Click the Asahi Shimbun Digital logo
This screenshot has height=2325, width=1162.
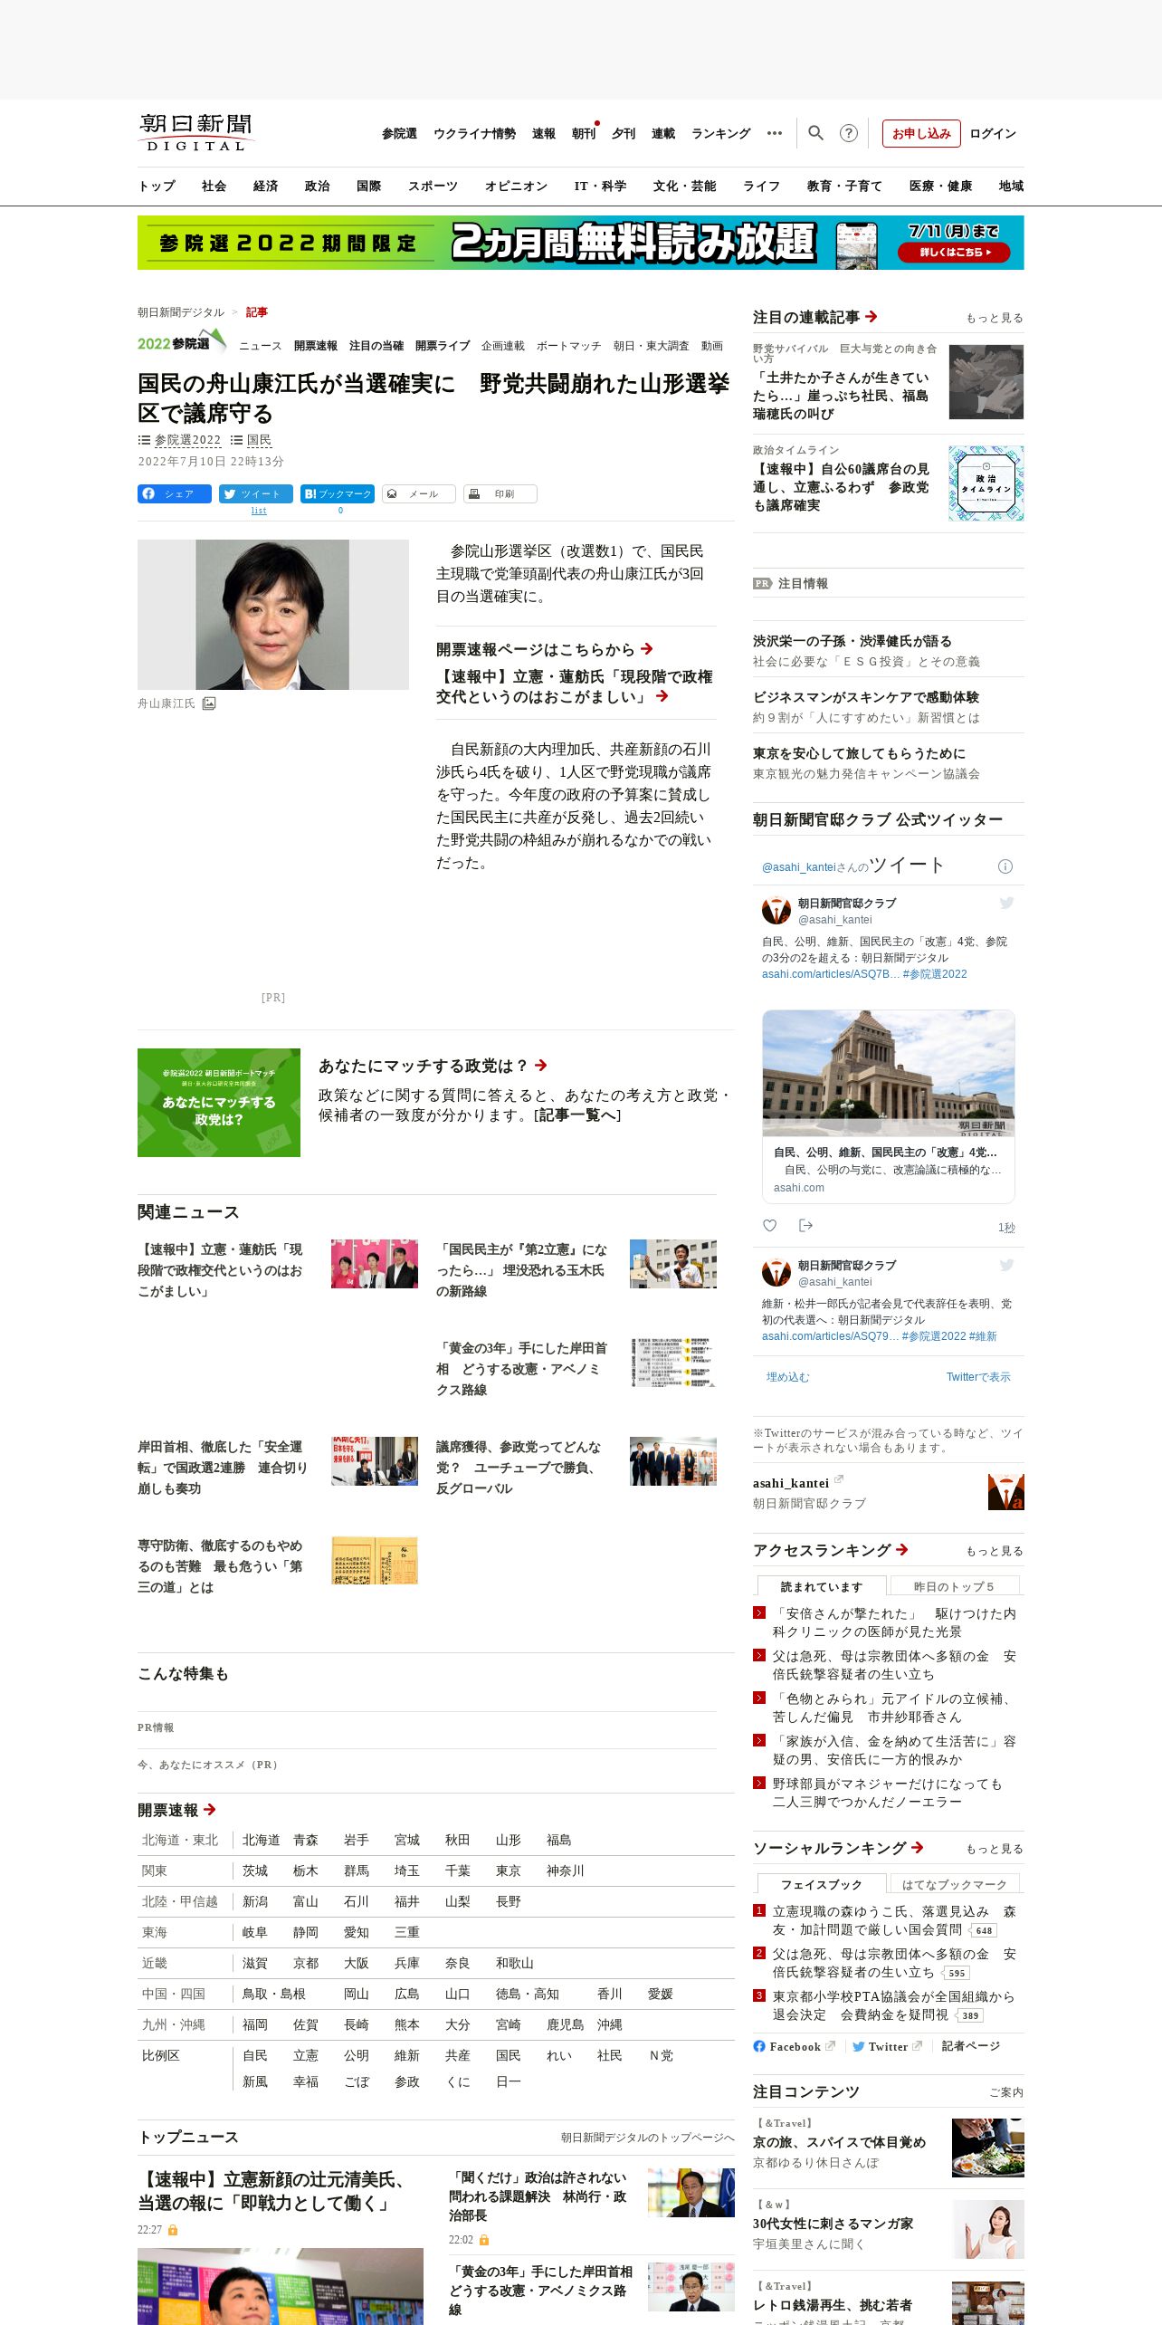196,132
